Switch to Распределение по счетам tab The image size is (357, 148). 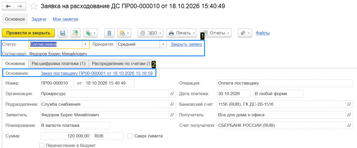[122, 64]
